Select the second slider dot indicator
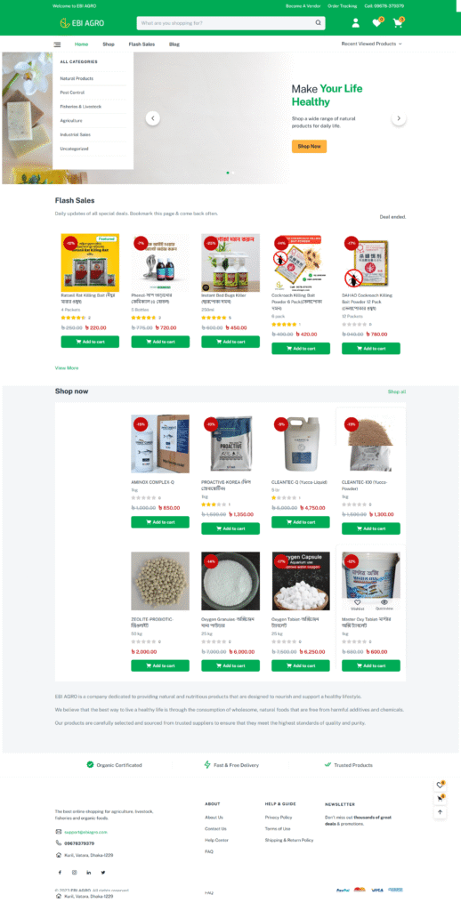Image resolution: width=461 pixels, height=911 pixels. (x=234, y=173)
